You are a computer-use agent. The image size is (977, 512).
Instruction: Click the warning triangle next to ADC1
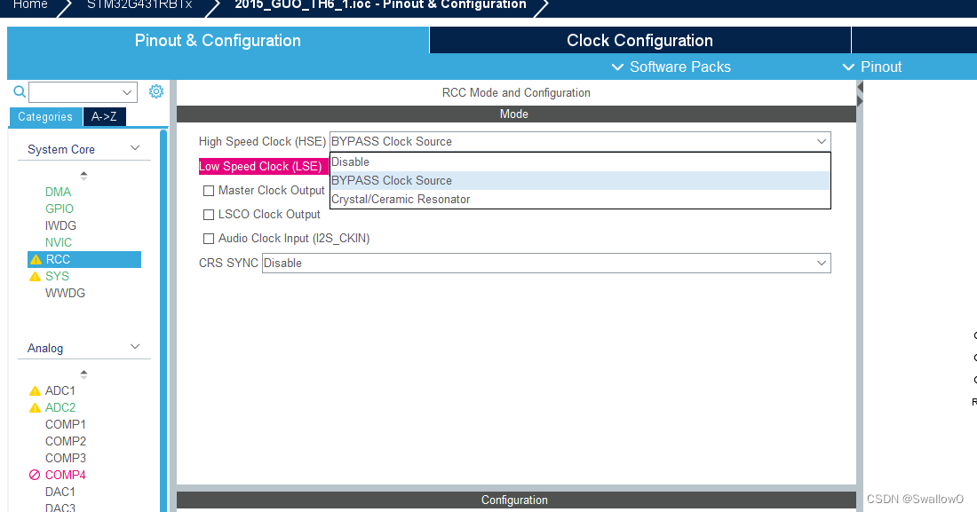(36, 390)
